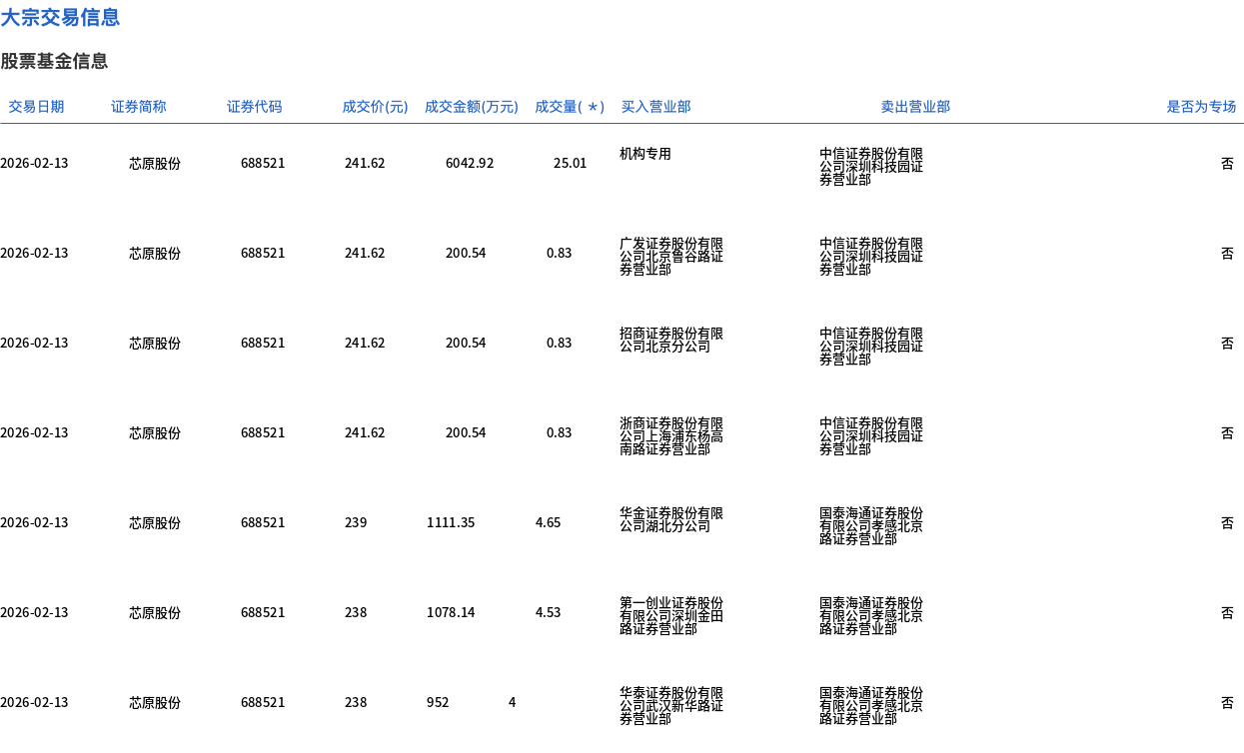
Task: Click 国泰海通 seller in the 华泰证券 row
Action: [x=871, y=706]
